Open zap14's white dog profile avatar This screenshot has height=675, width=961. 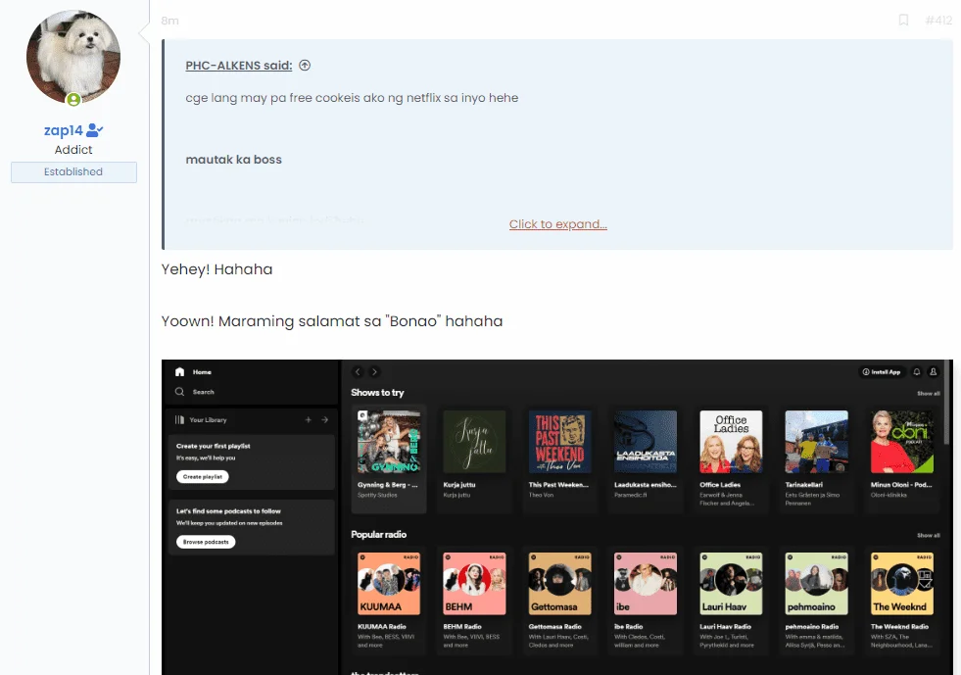(72, 58)
